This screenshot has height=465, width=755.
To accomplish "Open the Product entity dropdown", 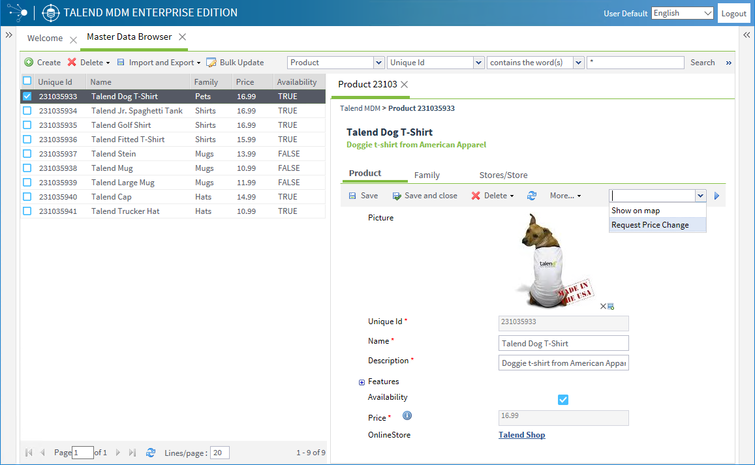I will coord(379,63).
